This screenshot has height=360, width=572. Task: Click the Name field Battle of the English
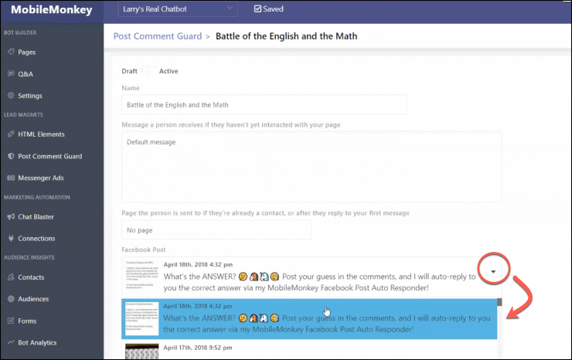[x=264, y=105]
